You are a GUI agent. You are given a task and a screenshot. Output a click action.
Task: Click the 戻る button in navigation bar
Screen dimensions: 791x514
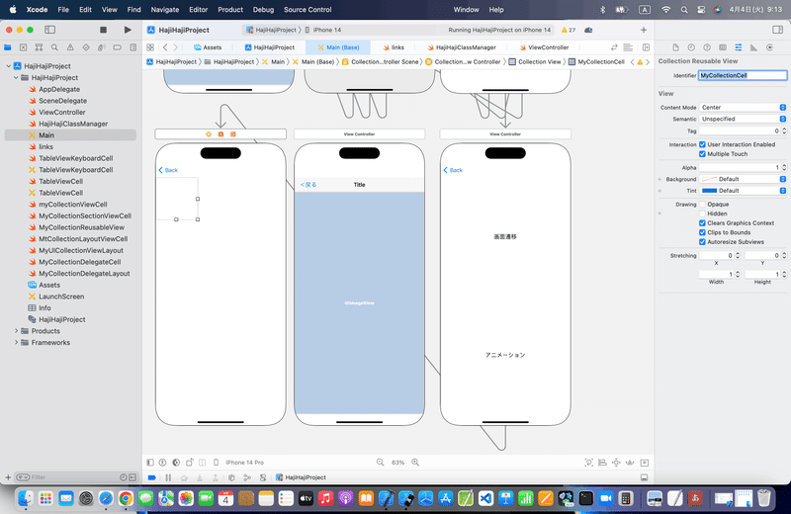pyautogui.click(x=308, y=185)
